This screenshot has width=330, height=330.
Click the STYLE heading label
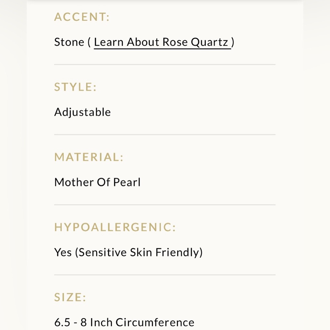pyautogui.click(x=75, y=87)
